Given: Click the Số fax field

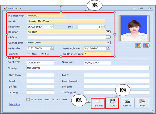Looking at the screenshot, I should click(x=40, y=87).
